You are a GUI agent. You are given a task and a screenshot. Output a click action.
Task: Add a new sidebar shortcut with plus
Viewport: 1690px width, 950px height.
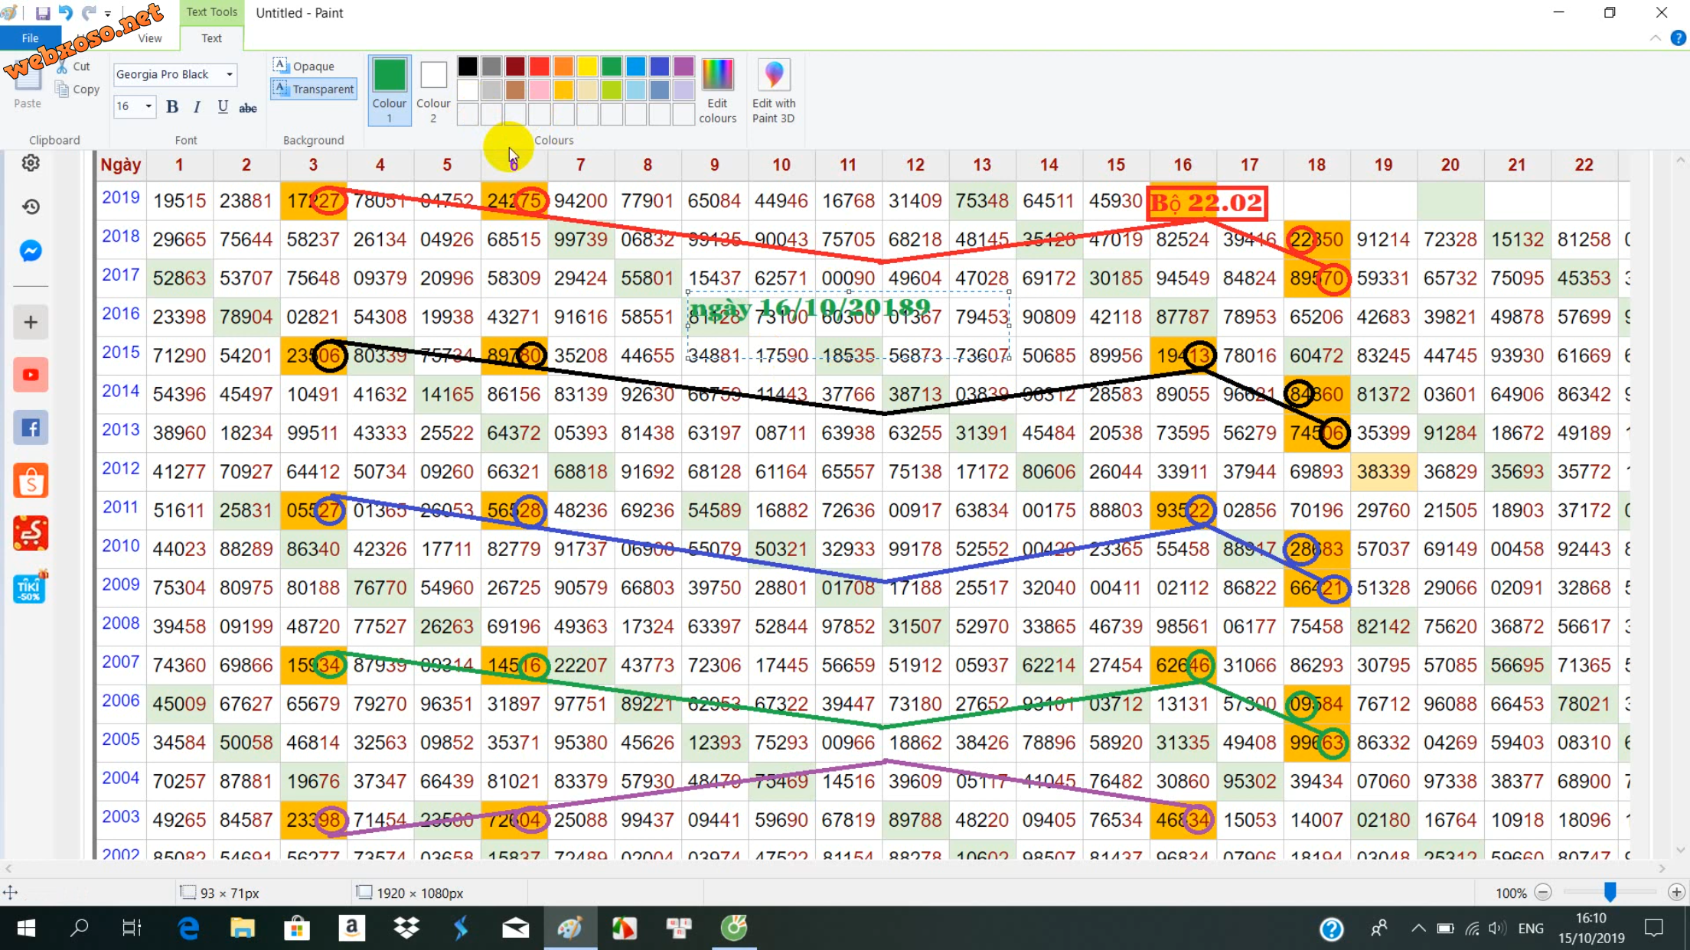pos(31,322)
